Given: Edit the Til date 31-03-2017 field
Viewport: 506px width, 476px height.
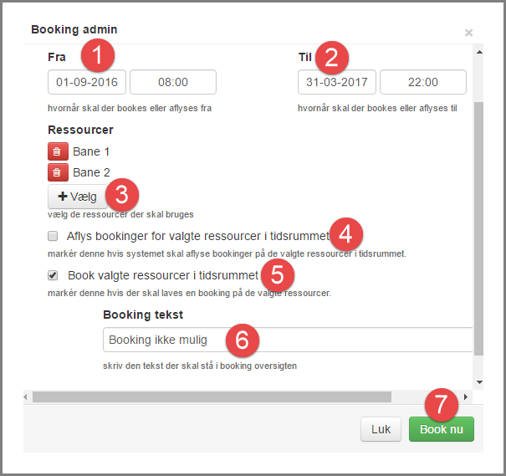Looking at the screenshot, I should click(x=337, y=82).
